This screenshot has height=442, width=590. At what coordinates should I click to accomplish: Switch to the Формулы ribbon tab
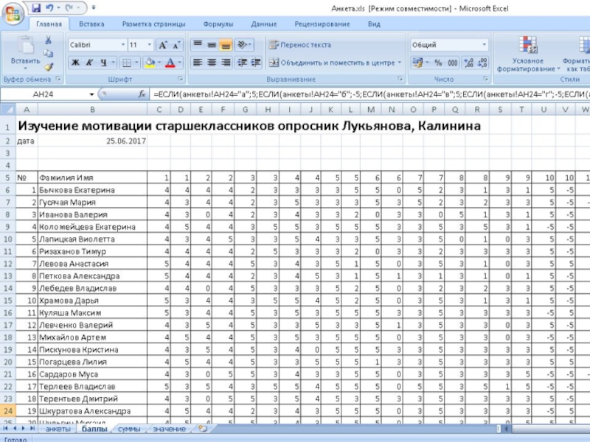point(218,24)
